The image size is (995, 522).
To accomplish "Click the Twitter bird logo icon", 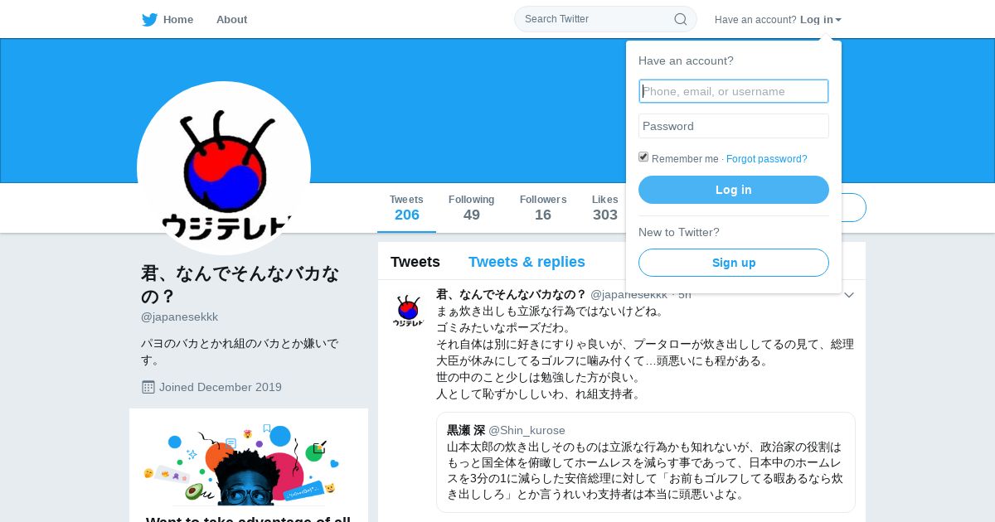I will click(x=149, y=20).
